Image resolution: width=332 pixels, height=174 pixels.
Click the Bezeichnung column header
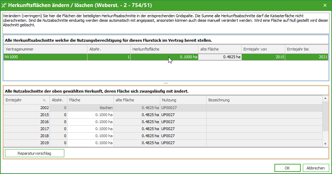(x=263, y=100)
